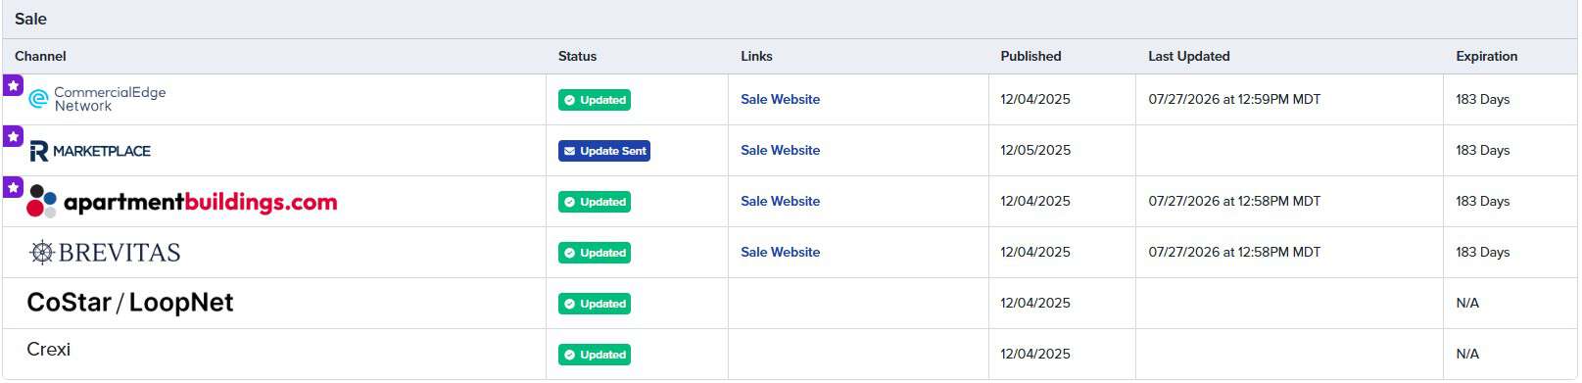The height and width of the screenshot is (383, 1582).
Task: Click Updated status badge for CoStar / LoopNet
Action: pos(595,304)
